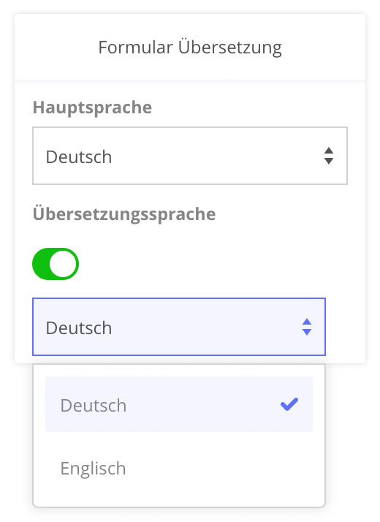380x522 pixels.
Task: Click the blue checkmark beside Deutsch
Action: pos(289,404)
